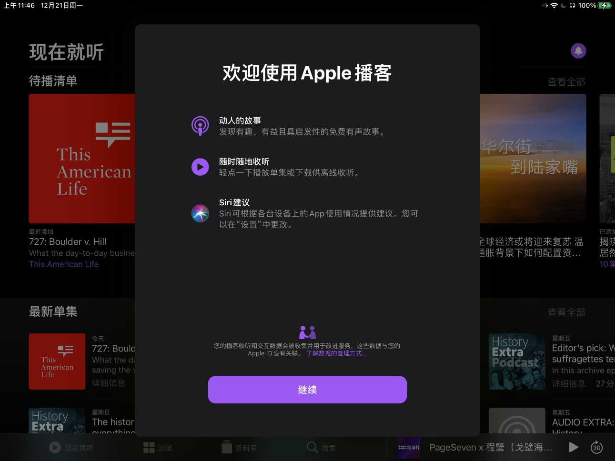The width and height of the screenshot is (615, 461).
Task: Click the 现在就听 page heading
Action: coord(67,52)
